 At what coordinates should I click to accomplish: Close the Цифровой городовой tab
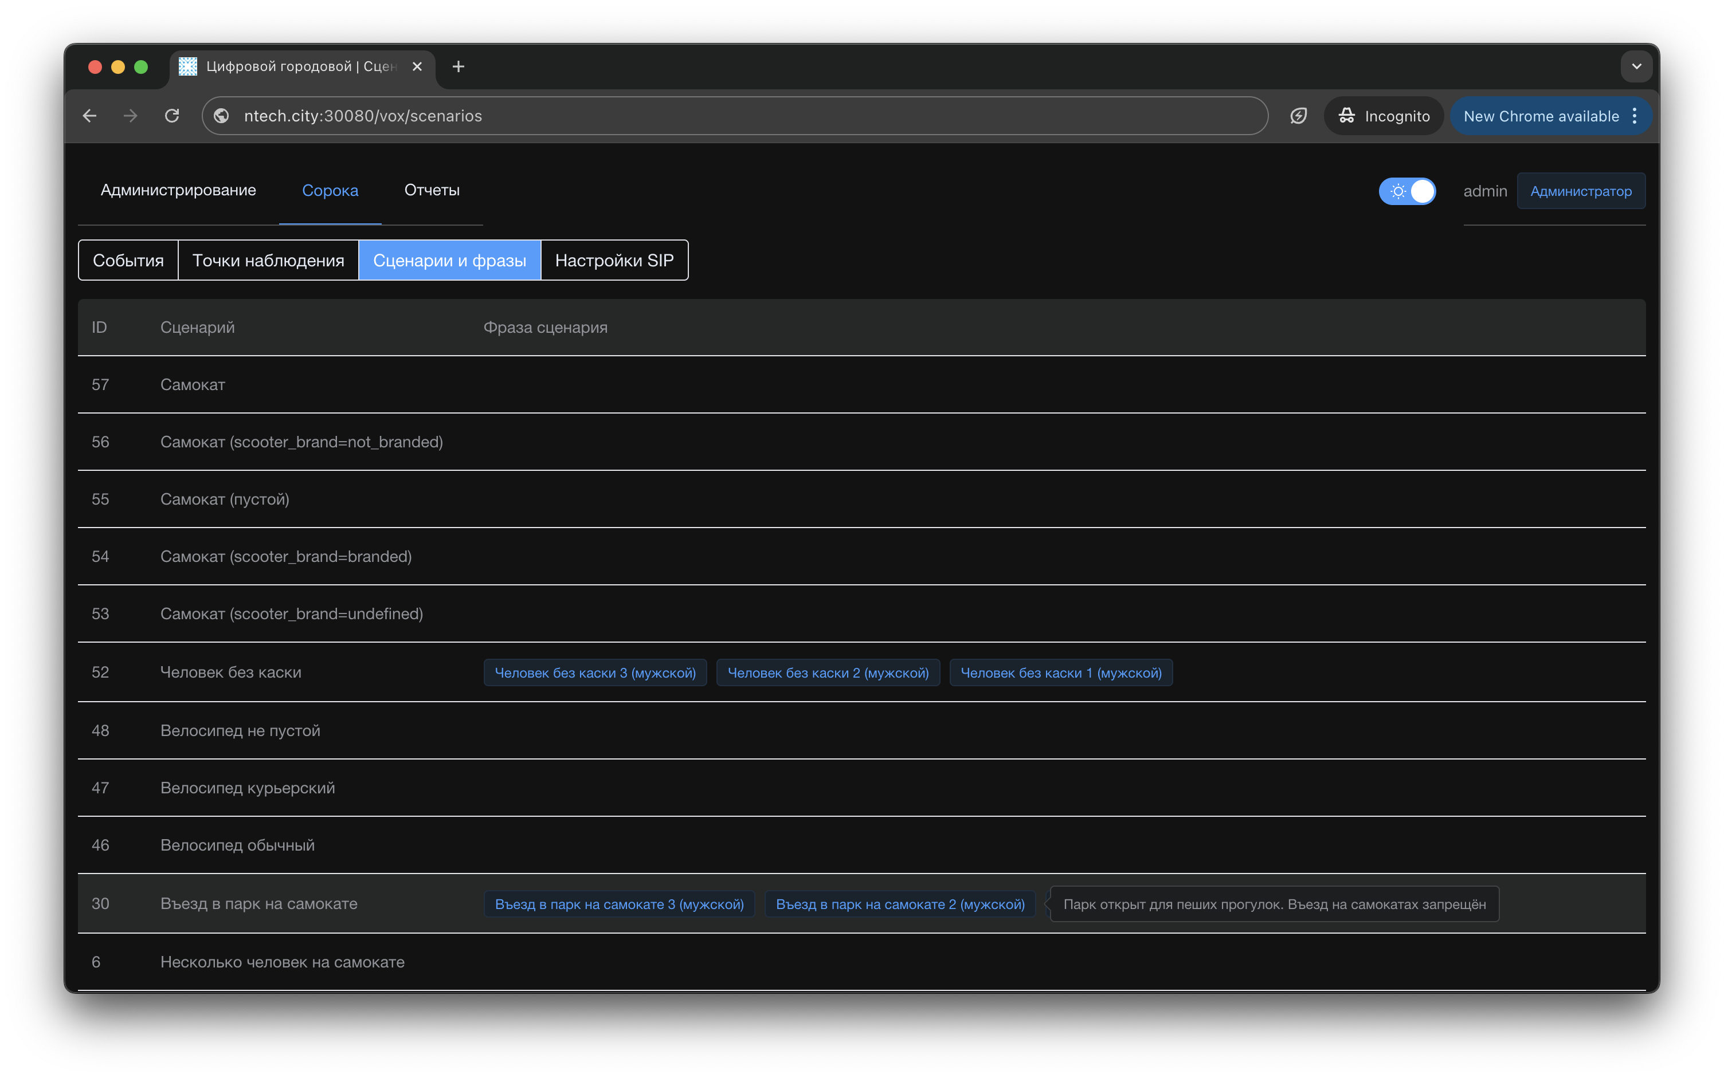pyautogui.click(x=417, y=66)
